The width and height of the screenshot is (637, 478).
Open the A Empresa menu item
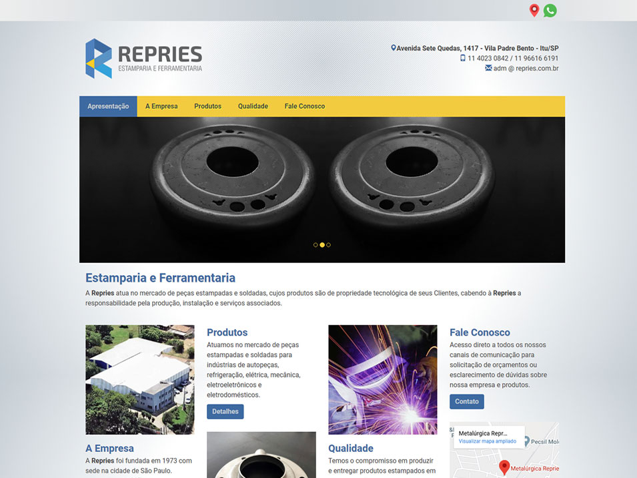[x=161, y=106]
